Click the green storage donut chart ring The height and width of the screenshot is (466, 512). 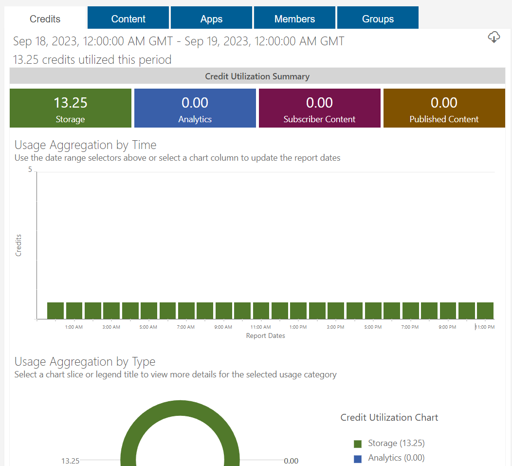pyautogui.click(x=180, y=408)
